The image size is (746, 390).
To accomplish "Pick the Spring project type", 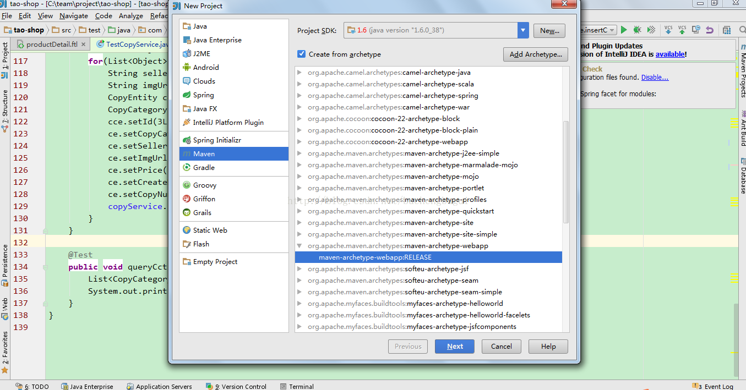I will [234, 95].
